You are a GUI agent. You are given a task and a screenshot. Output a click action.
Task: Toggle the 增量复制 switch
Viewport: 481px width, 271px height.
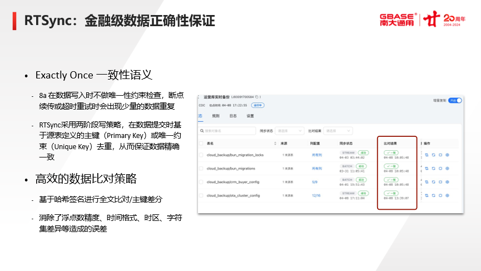coord(455,101)
